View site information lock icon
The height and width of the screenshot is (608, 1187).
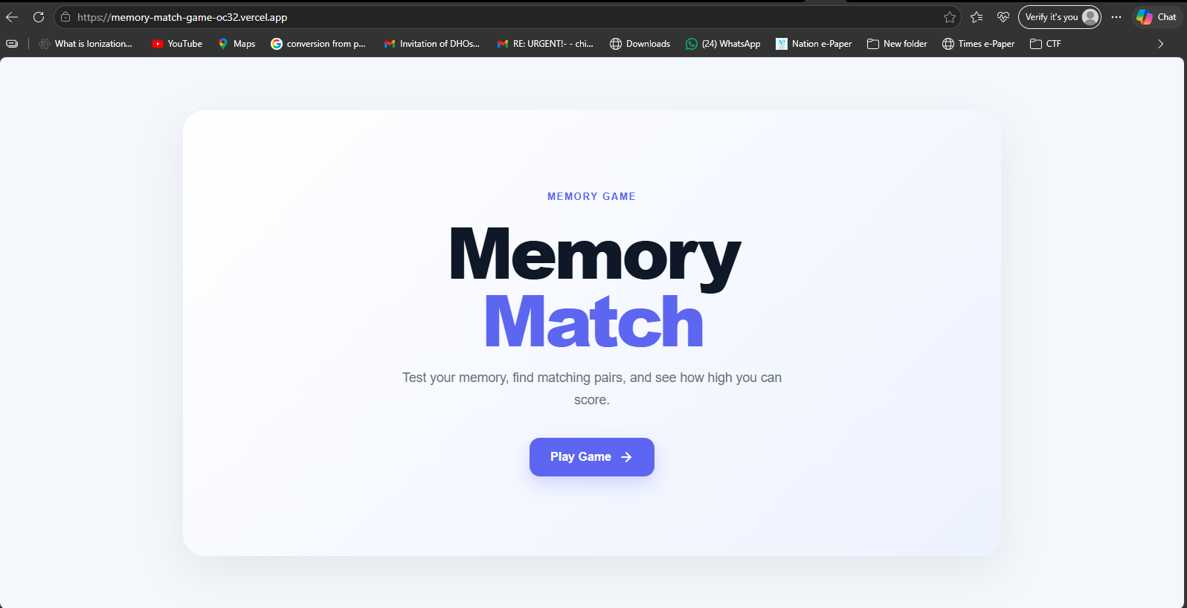[x=65, y=17]
